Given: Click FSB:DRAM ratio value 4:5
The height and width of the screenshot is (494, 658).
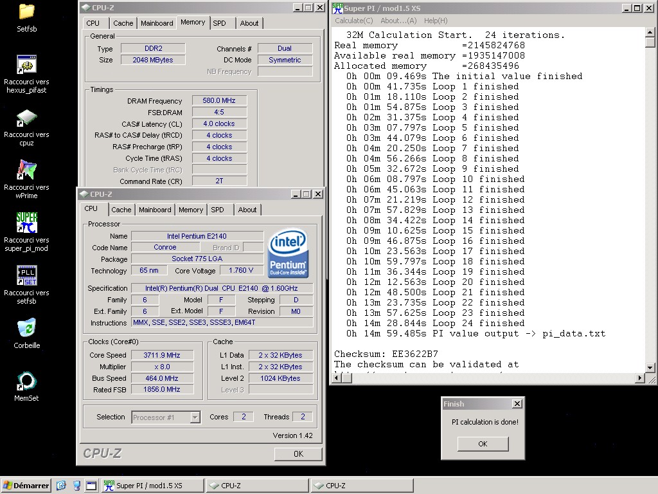Looking at the screenshot, I should click(x=219, y=112).
